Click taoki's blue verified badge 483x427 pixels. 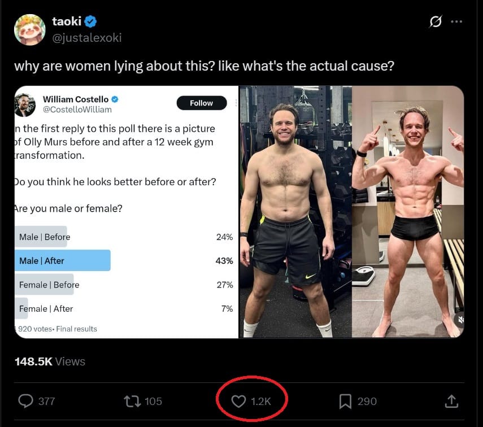91,22
